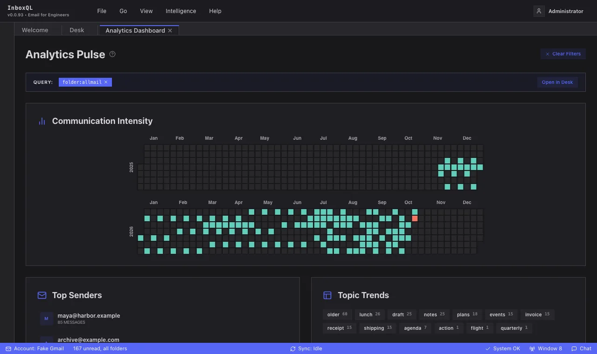Switch to the Desk tab
Image resolution: width=597 pixels, height=354 pixels.
pos(77,30)
